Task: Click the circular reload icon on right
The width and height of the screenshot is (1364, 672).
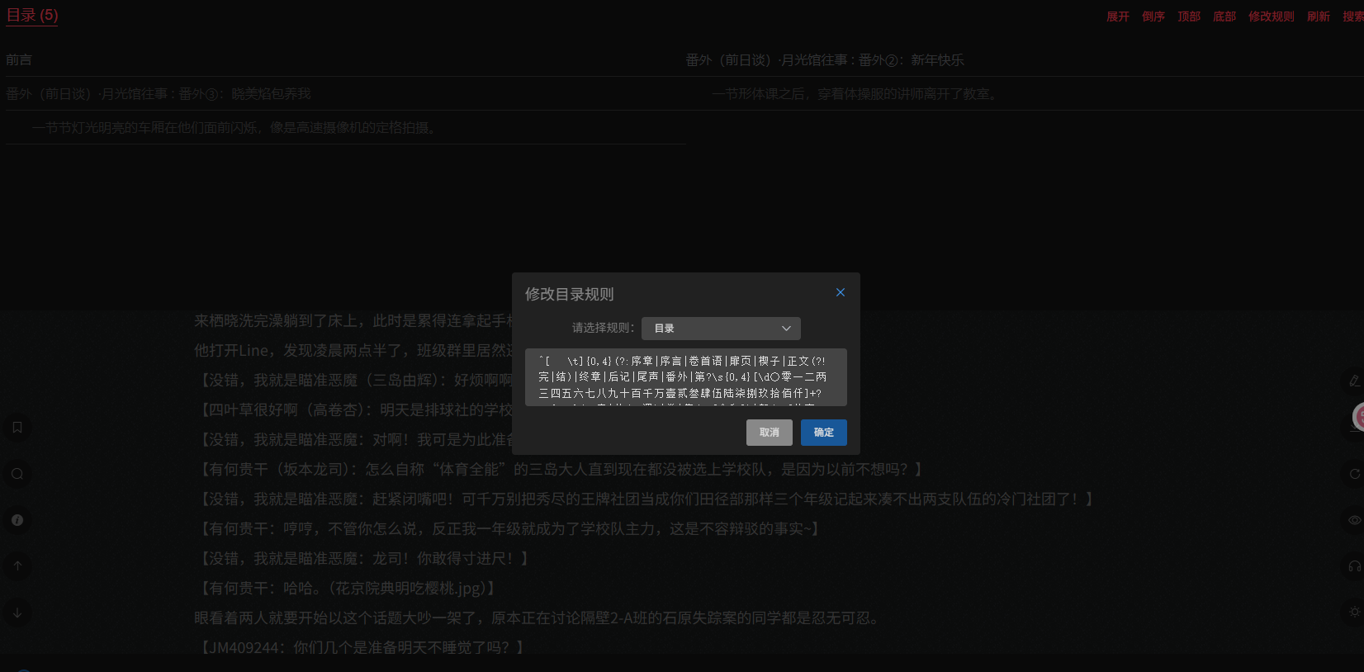Action: click(x=1354, y=474)
